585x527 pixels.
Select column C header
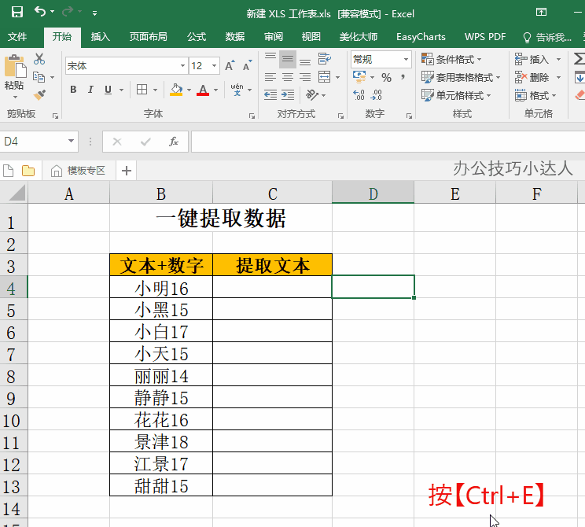tap(272, 193)
